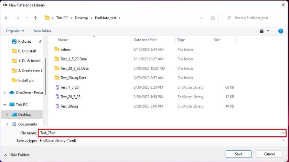Collapse the pane with Hide Folders
This screenshot has height=162, width=289.
tap(17, 155)
